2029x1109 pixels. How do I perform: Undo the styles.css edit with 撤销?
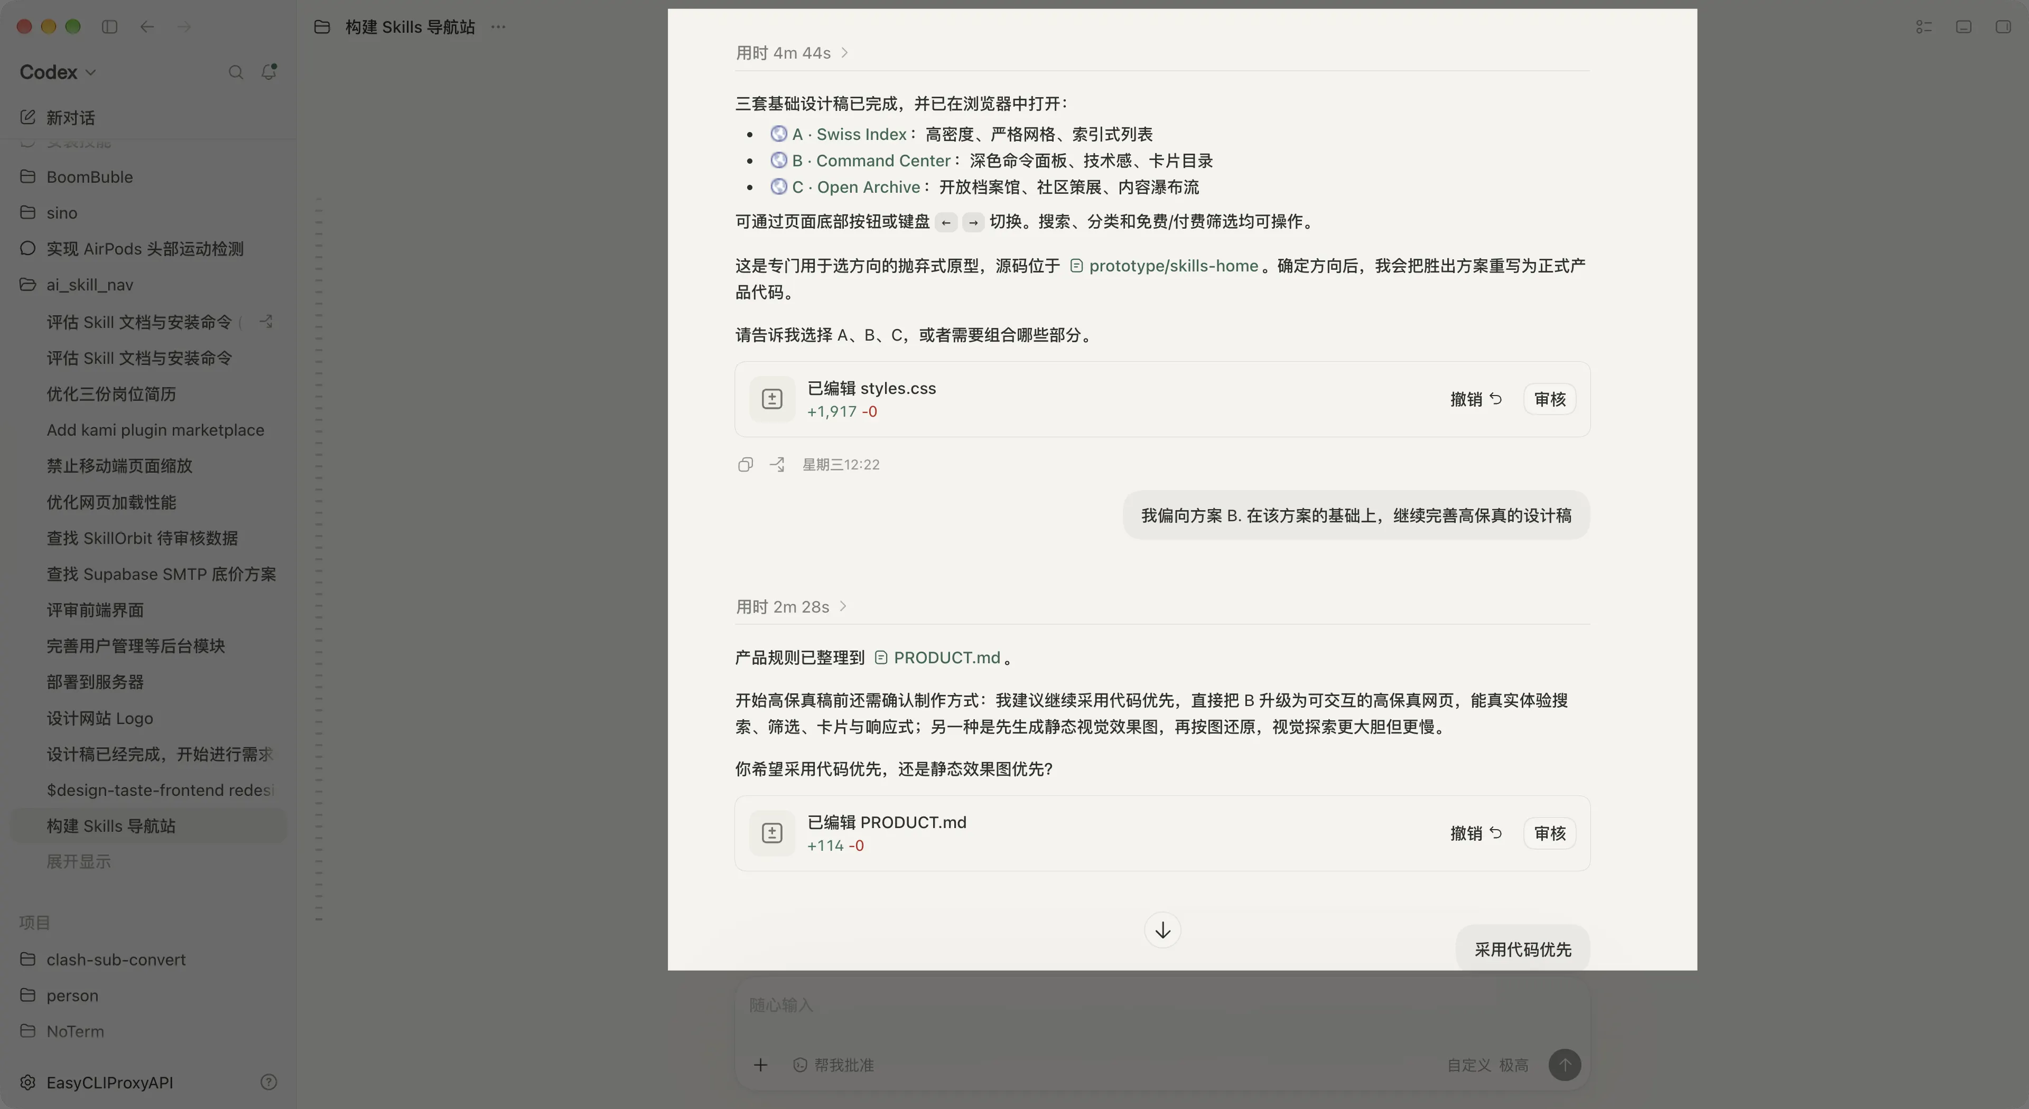click(x=1476, y=399)
